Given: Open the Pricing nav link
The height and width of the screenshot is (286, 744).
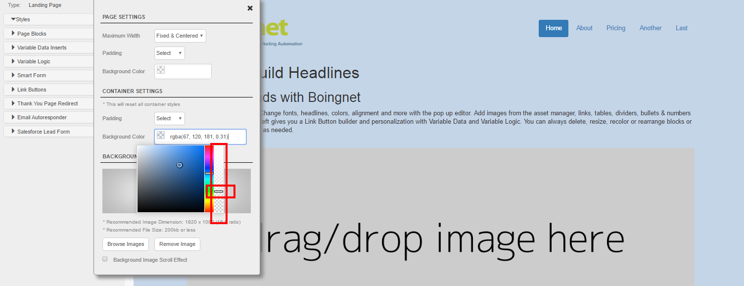Looking at the screenshot, I should coord(616,28).
